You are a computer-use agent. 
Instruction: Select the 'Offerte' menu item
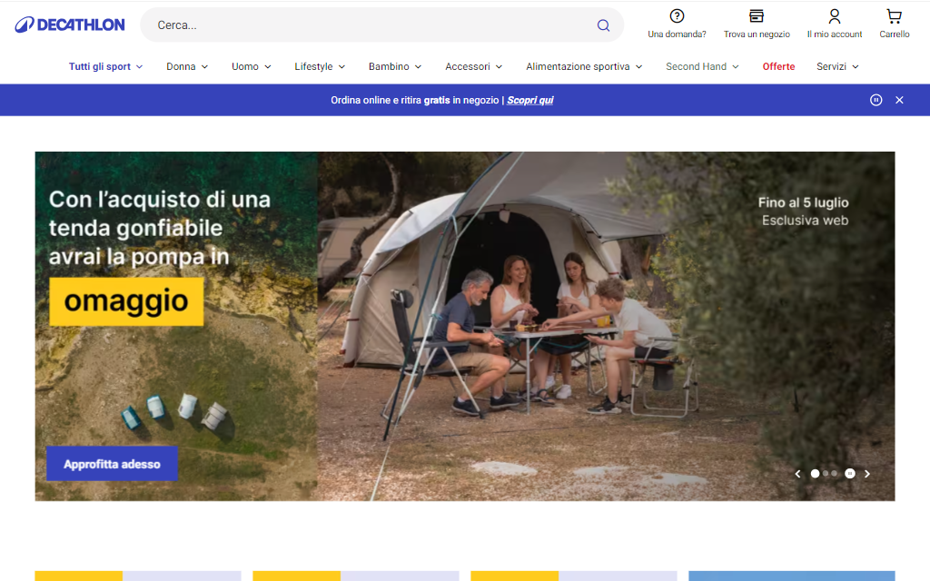click(x=778, y=66)
